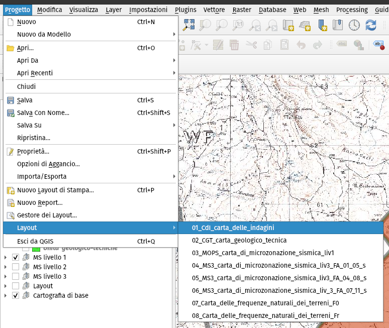Click the Zoom Next icon
The width and height of the screenshot is (389, 328).
coord(271,25)
